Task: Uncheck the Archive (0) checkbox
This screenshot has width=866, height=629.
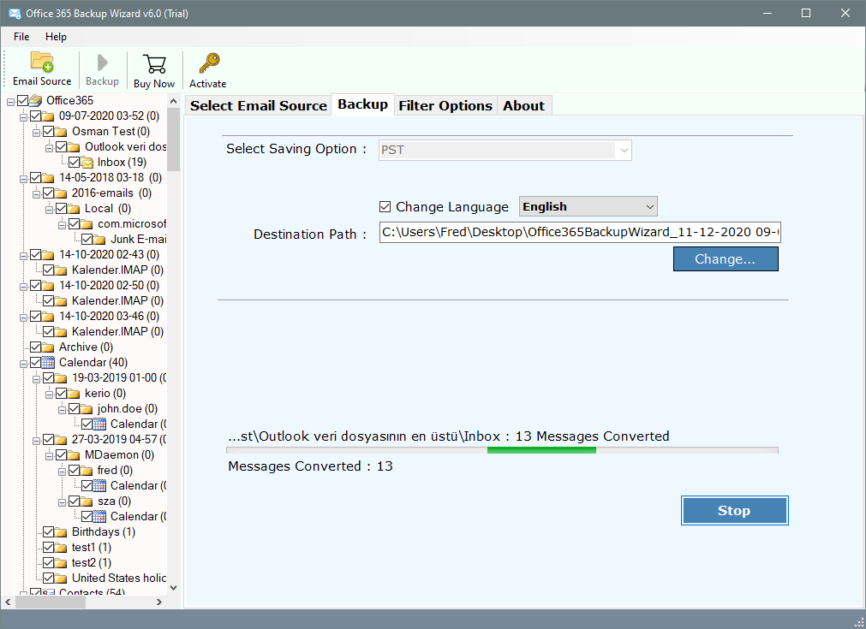Action: click(x=35, y=347)
